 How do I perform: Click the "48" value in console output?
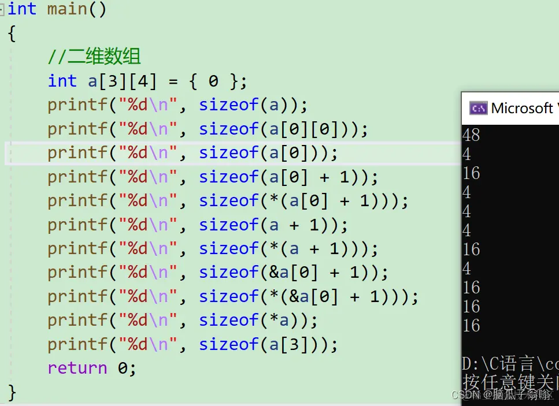(x=471, y=135)
